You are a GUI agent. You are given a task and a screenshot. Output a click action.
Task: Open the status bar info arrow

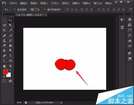click(61, 103)
